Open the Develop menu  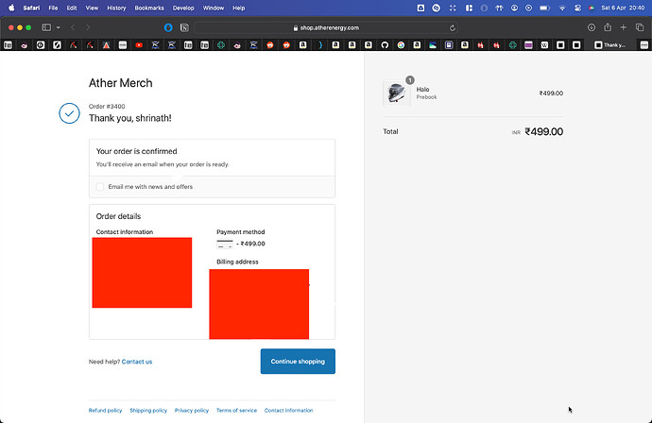coord(183,8)
